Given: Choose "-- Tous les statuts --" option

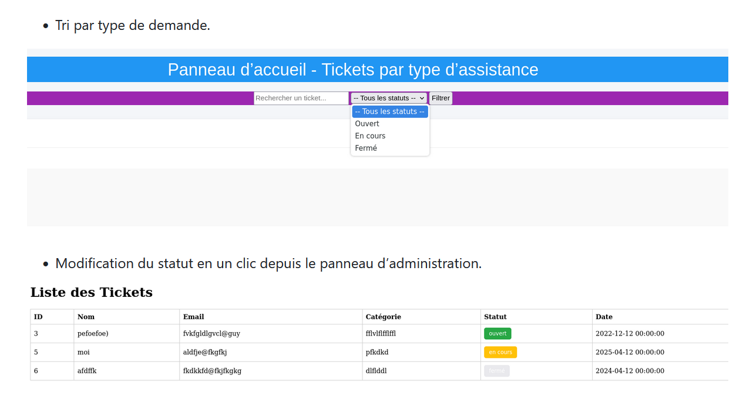Looking at the screenshot, I should click(390, 111).
